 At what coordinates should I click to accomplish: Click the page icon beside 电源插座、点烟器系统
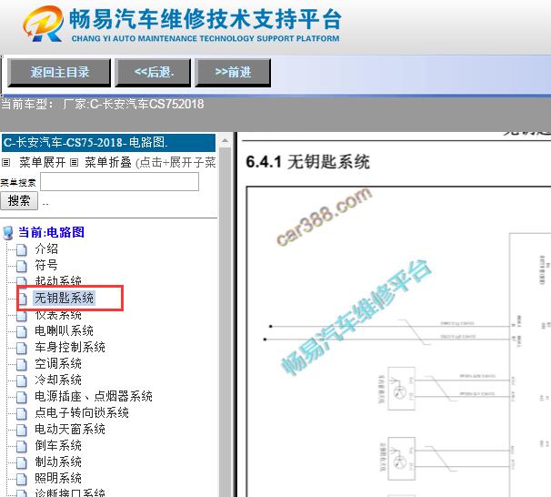[x=22, y=397]
